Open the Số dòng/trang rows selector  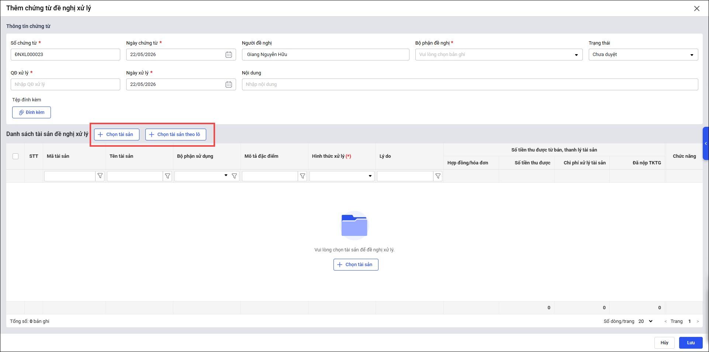tap(646, 321)
